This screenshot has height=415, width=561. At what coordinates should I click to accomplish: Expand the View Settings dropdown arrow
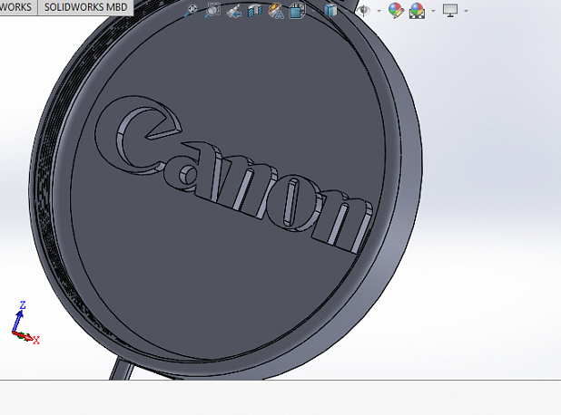(466, 11)
